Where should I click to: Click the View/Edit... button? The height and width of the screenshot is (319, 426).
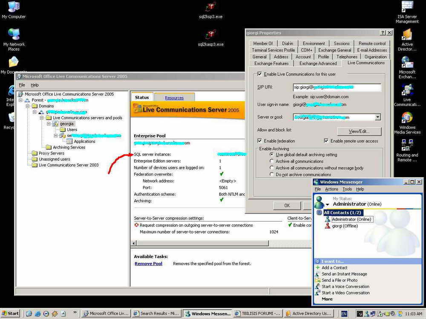click(359, 131)
